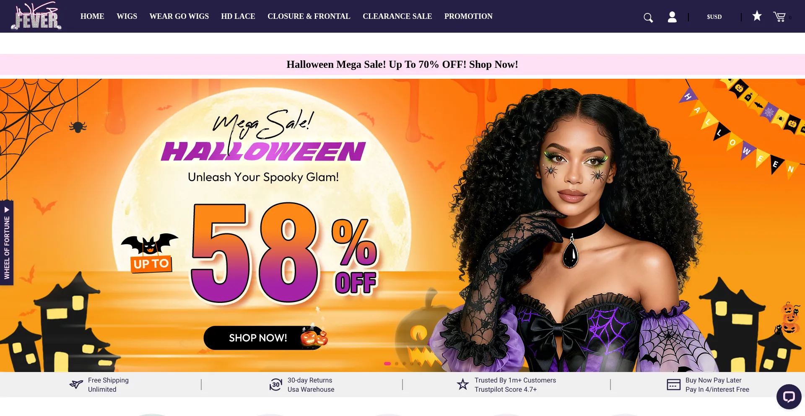Click the Free Shipping airplane icon
Viewport: 805px width, 416px height.
(76, 384)
